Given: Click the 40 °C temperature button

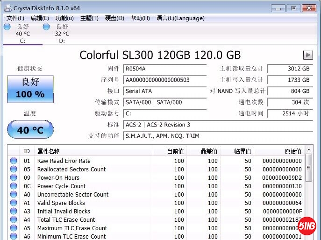Looking at the screenshot, I should (x=30, y=130).
